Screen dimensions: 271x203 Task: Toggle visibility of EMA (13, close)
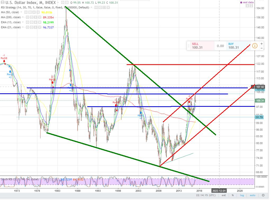[x=28, y=22]
